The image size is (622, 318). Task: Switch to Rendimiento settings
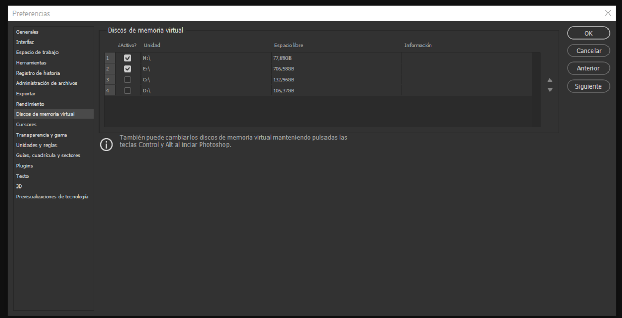[54, 104]
